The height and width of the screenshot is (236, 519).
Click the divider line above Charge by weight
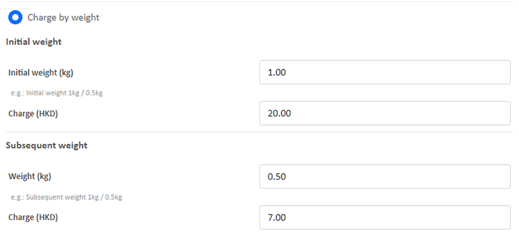[x=259, y=2]
